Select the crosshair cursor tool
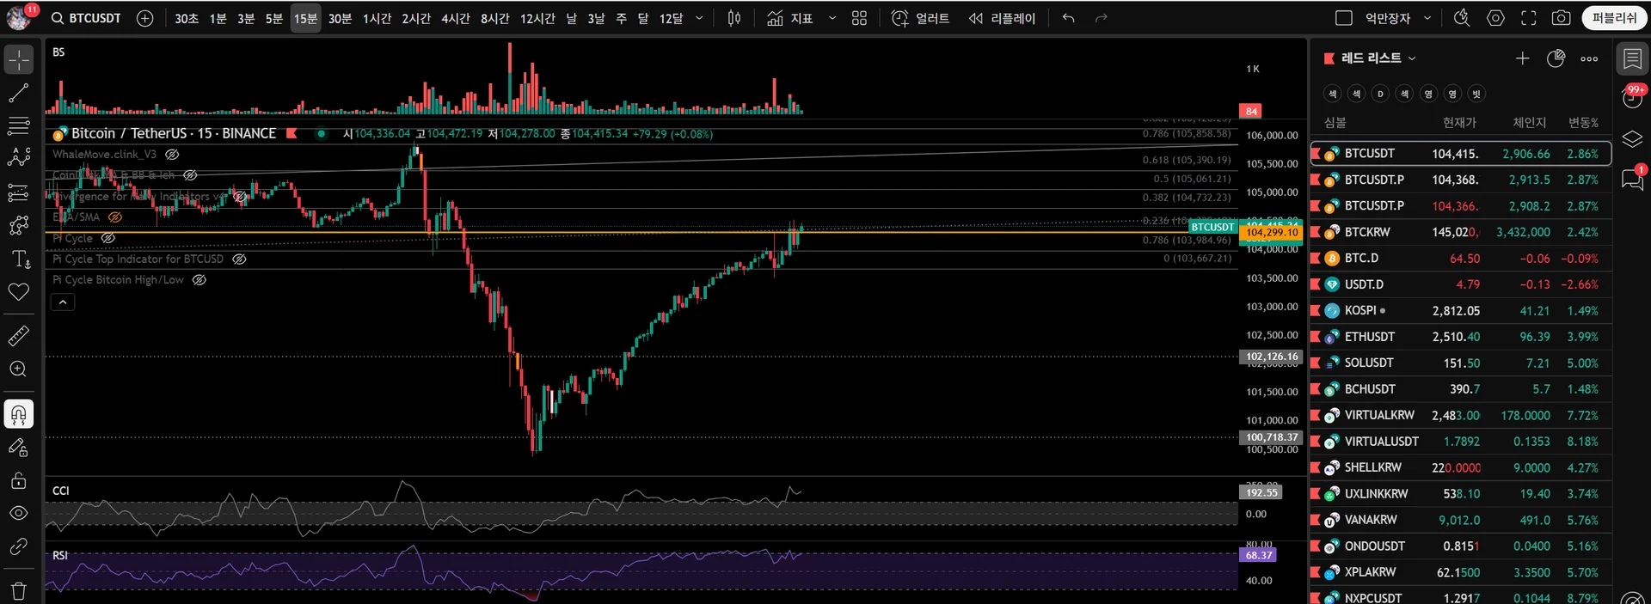 pos(18,59)
